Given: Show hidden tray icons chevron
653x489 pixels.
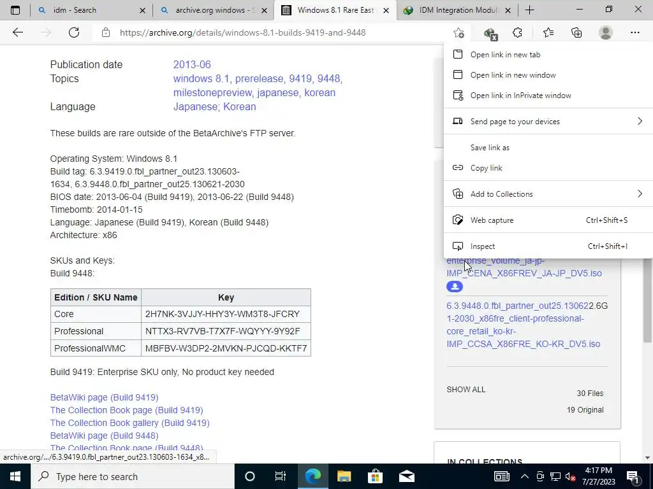Looking at the screenshot, I should click(525, 476).
